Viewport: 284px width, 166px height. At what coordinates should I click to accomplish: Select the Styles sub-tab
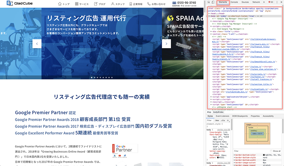210,116
